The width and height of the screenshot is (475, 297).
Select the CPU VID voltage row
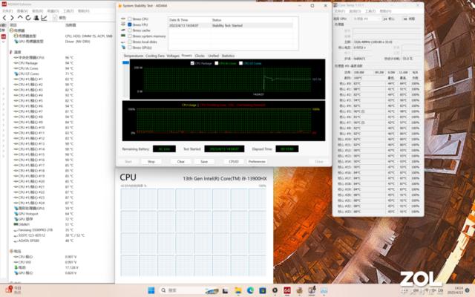pyautogui.click(x=45, y=262)
